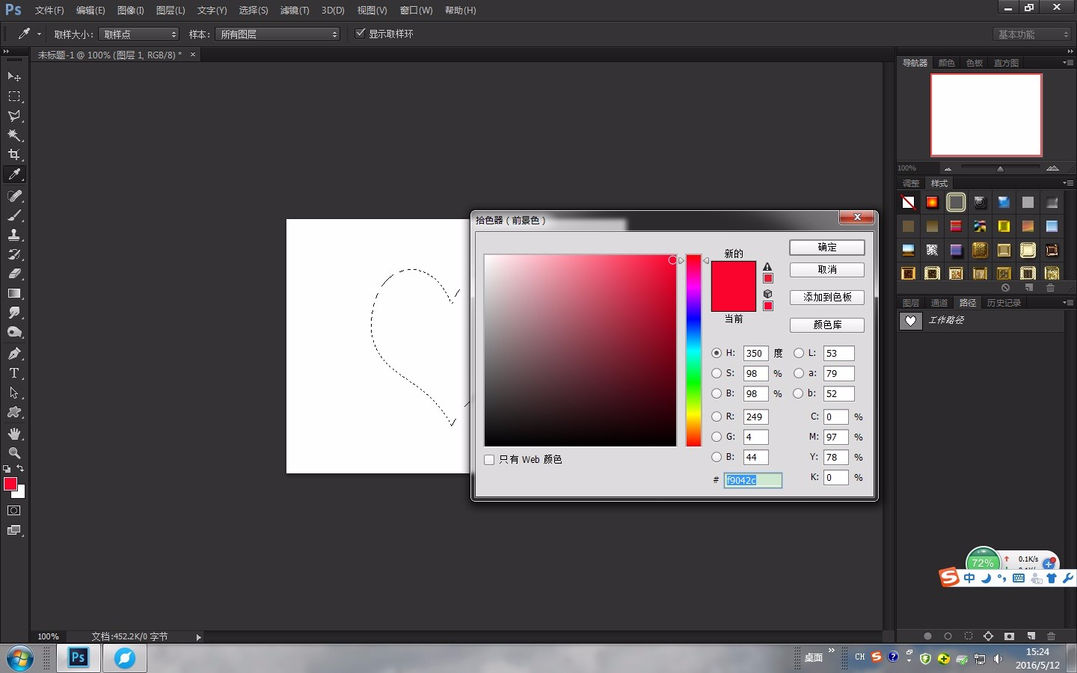The width and height of the screenshot is (1077, 673).
Task: Swap foreground and background colors icon
Action: (x=20, y=469)
